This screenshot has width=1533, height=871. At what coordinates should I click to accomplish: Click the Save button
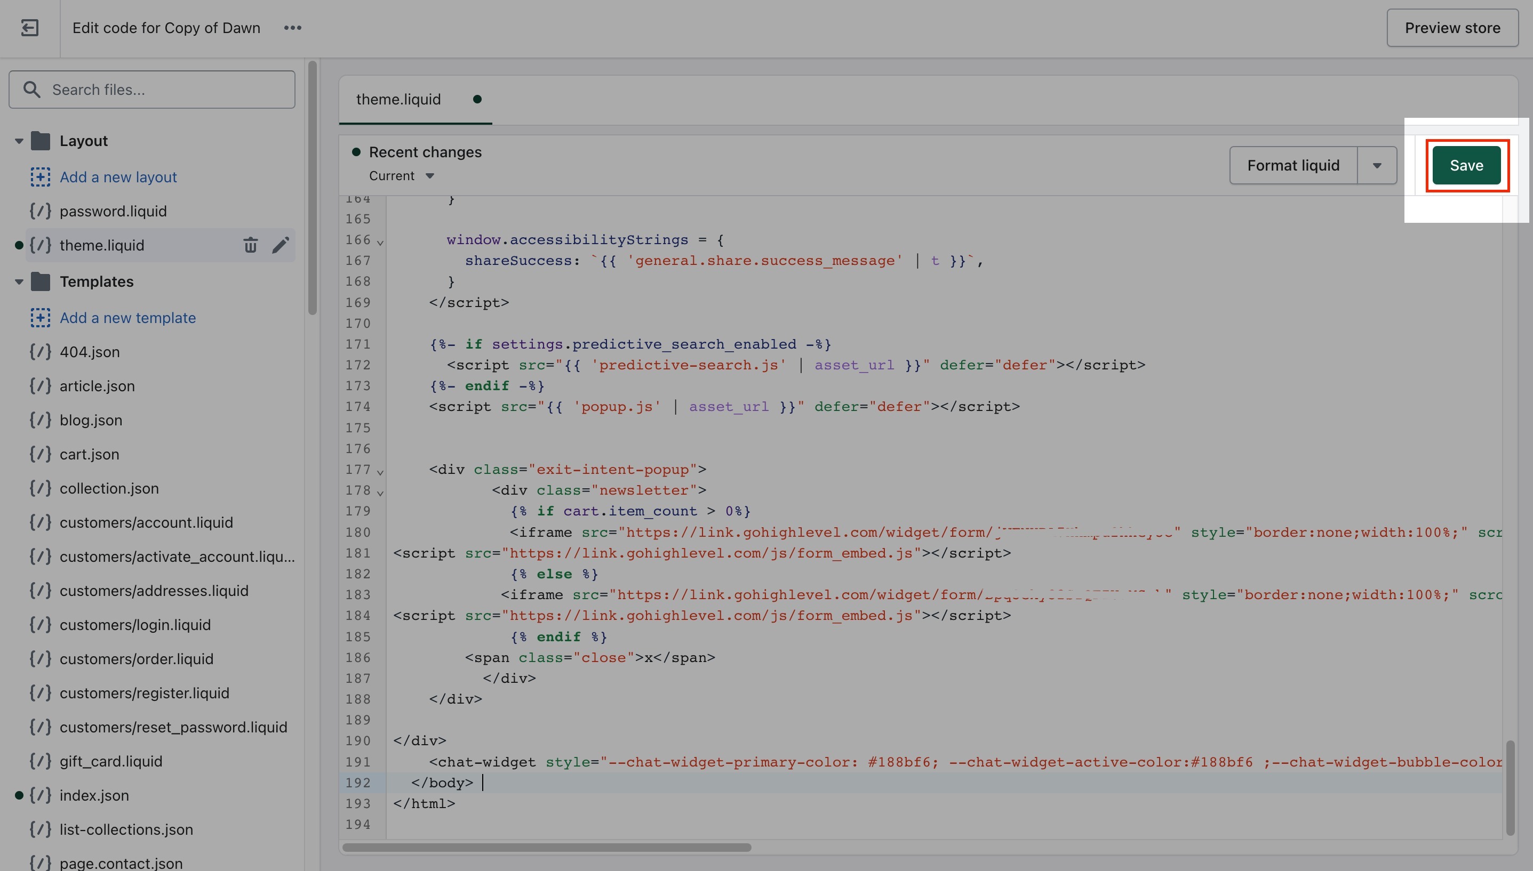click(x=1466, y=166)
